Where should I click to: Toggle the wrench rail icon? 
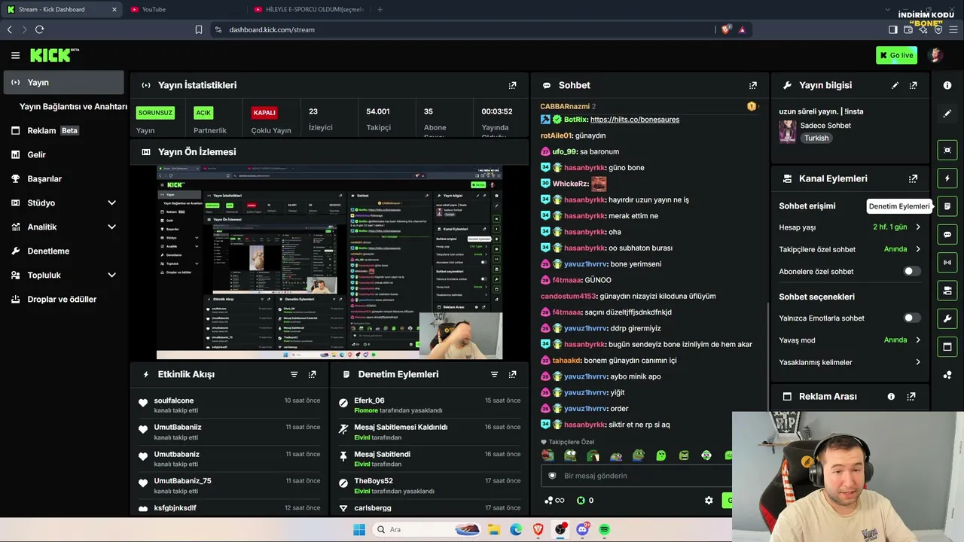(947, 318)
